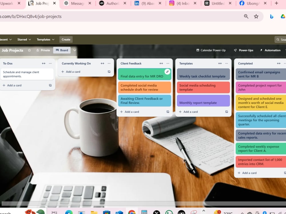Image resolution: width=286 pixels, height=214 pixels.
Task: Click the Trello search field
Action: pyautogui.click(x=280, y=39)
